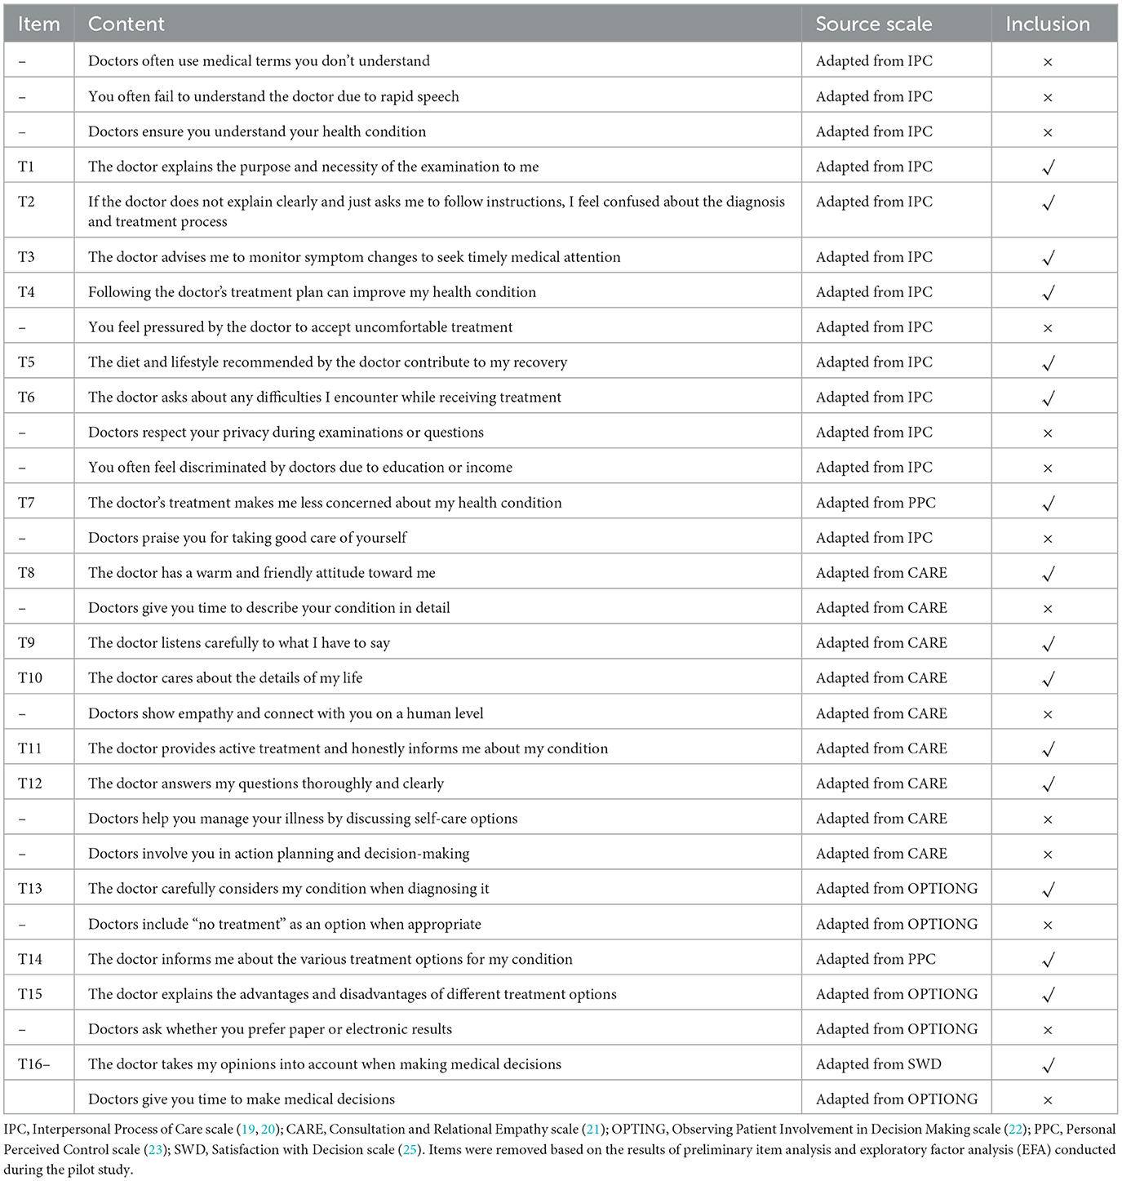Viewport: 1122px width, 1181px height.
Task: Click the cross for 'understand your health condition' row
Action: pyautogui.click(x=1048, y=132)
